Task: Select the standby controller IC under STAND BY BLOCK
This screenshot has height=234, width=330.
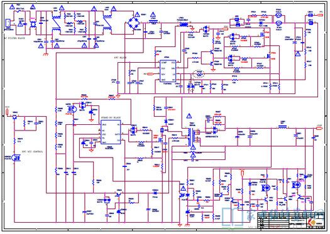Action: [111, 132]
